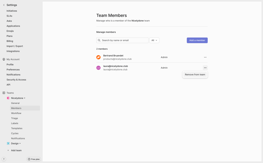Open Emojis settings
Screen dimensions: 263x163
(10, 31)
